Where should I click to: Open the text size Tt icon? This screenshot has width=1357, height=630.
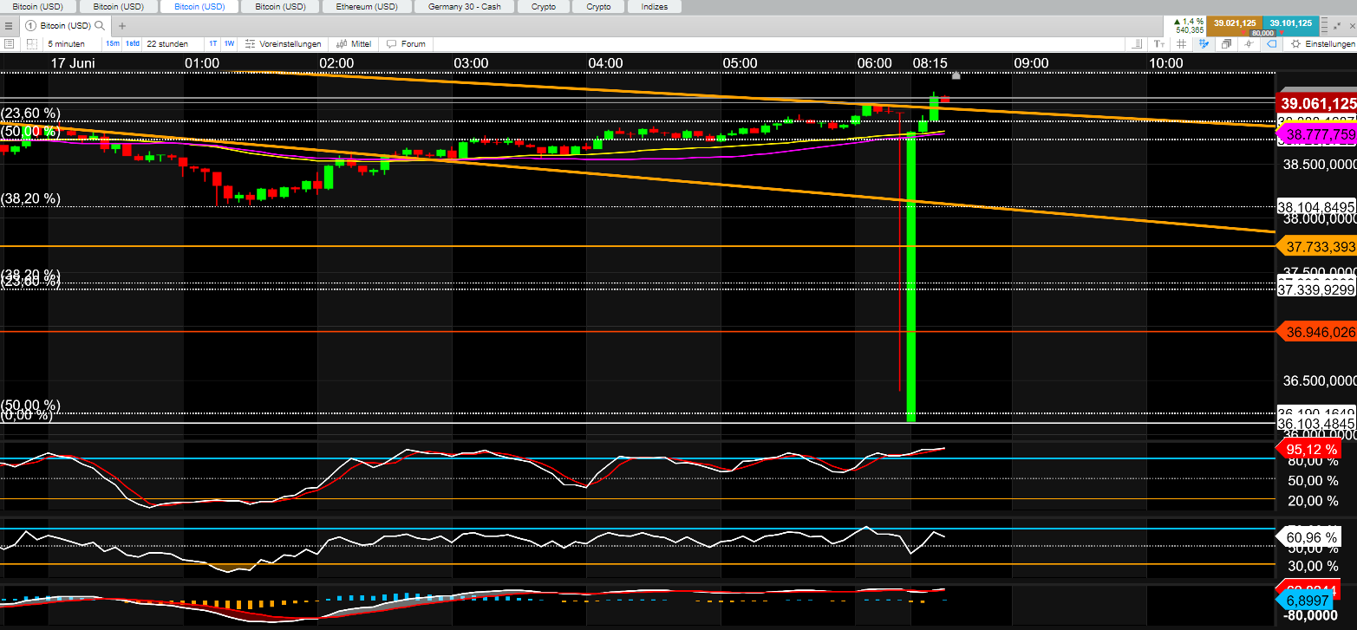pos(1159,43)
